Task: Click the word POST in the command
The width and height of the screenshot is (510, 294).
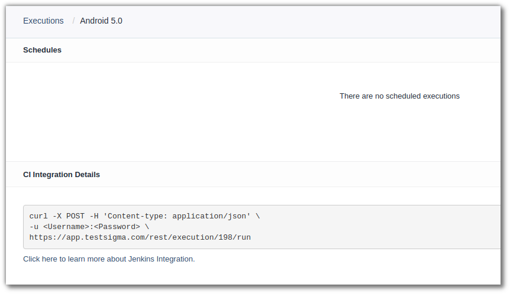Action: pyautogui.click(x=75, y=216)
